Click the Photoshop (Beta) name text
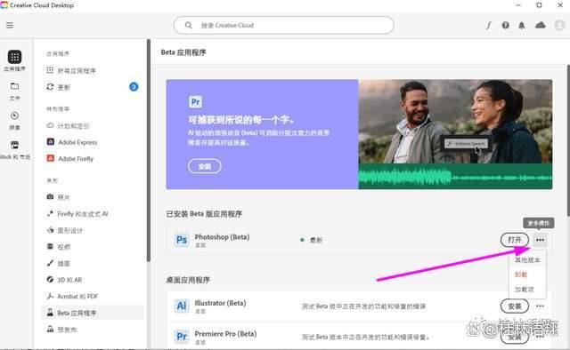 (222, 237)
